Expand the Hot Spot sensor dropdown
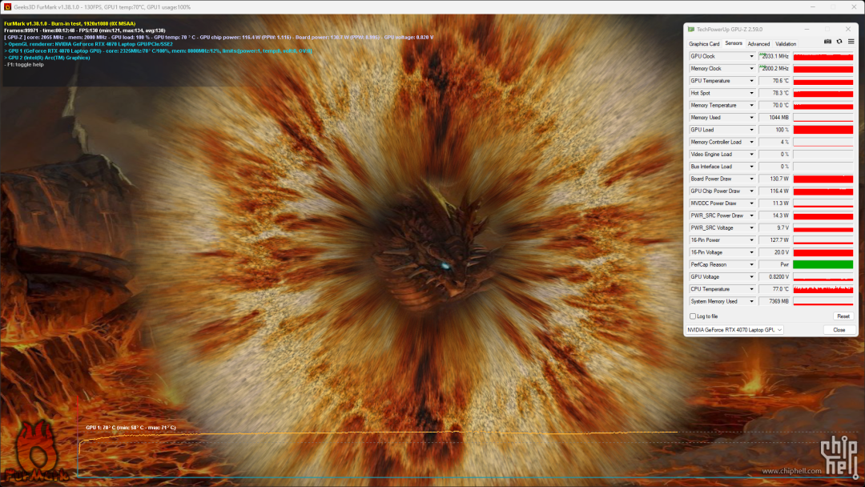 pos(751,93)
